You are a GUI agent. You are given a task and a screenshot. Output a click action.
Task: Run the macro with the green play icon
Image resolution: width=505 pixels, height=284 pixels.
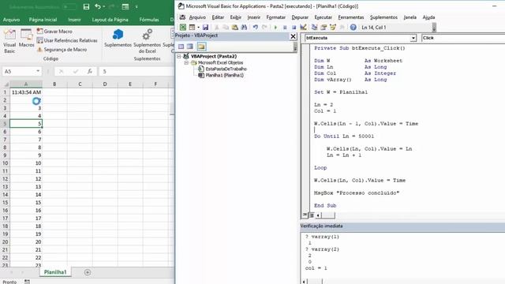[x=275, y=28]
